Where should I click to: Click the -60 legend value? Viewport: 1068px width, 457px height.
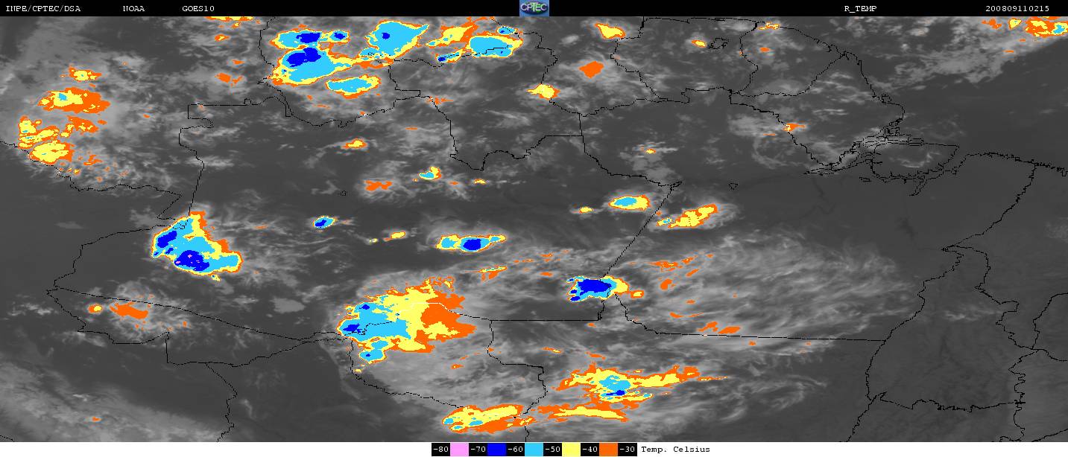515,450
